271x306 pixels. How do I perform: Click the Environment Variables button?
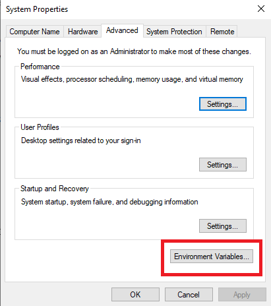pos(212,256)
